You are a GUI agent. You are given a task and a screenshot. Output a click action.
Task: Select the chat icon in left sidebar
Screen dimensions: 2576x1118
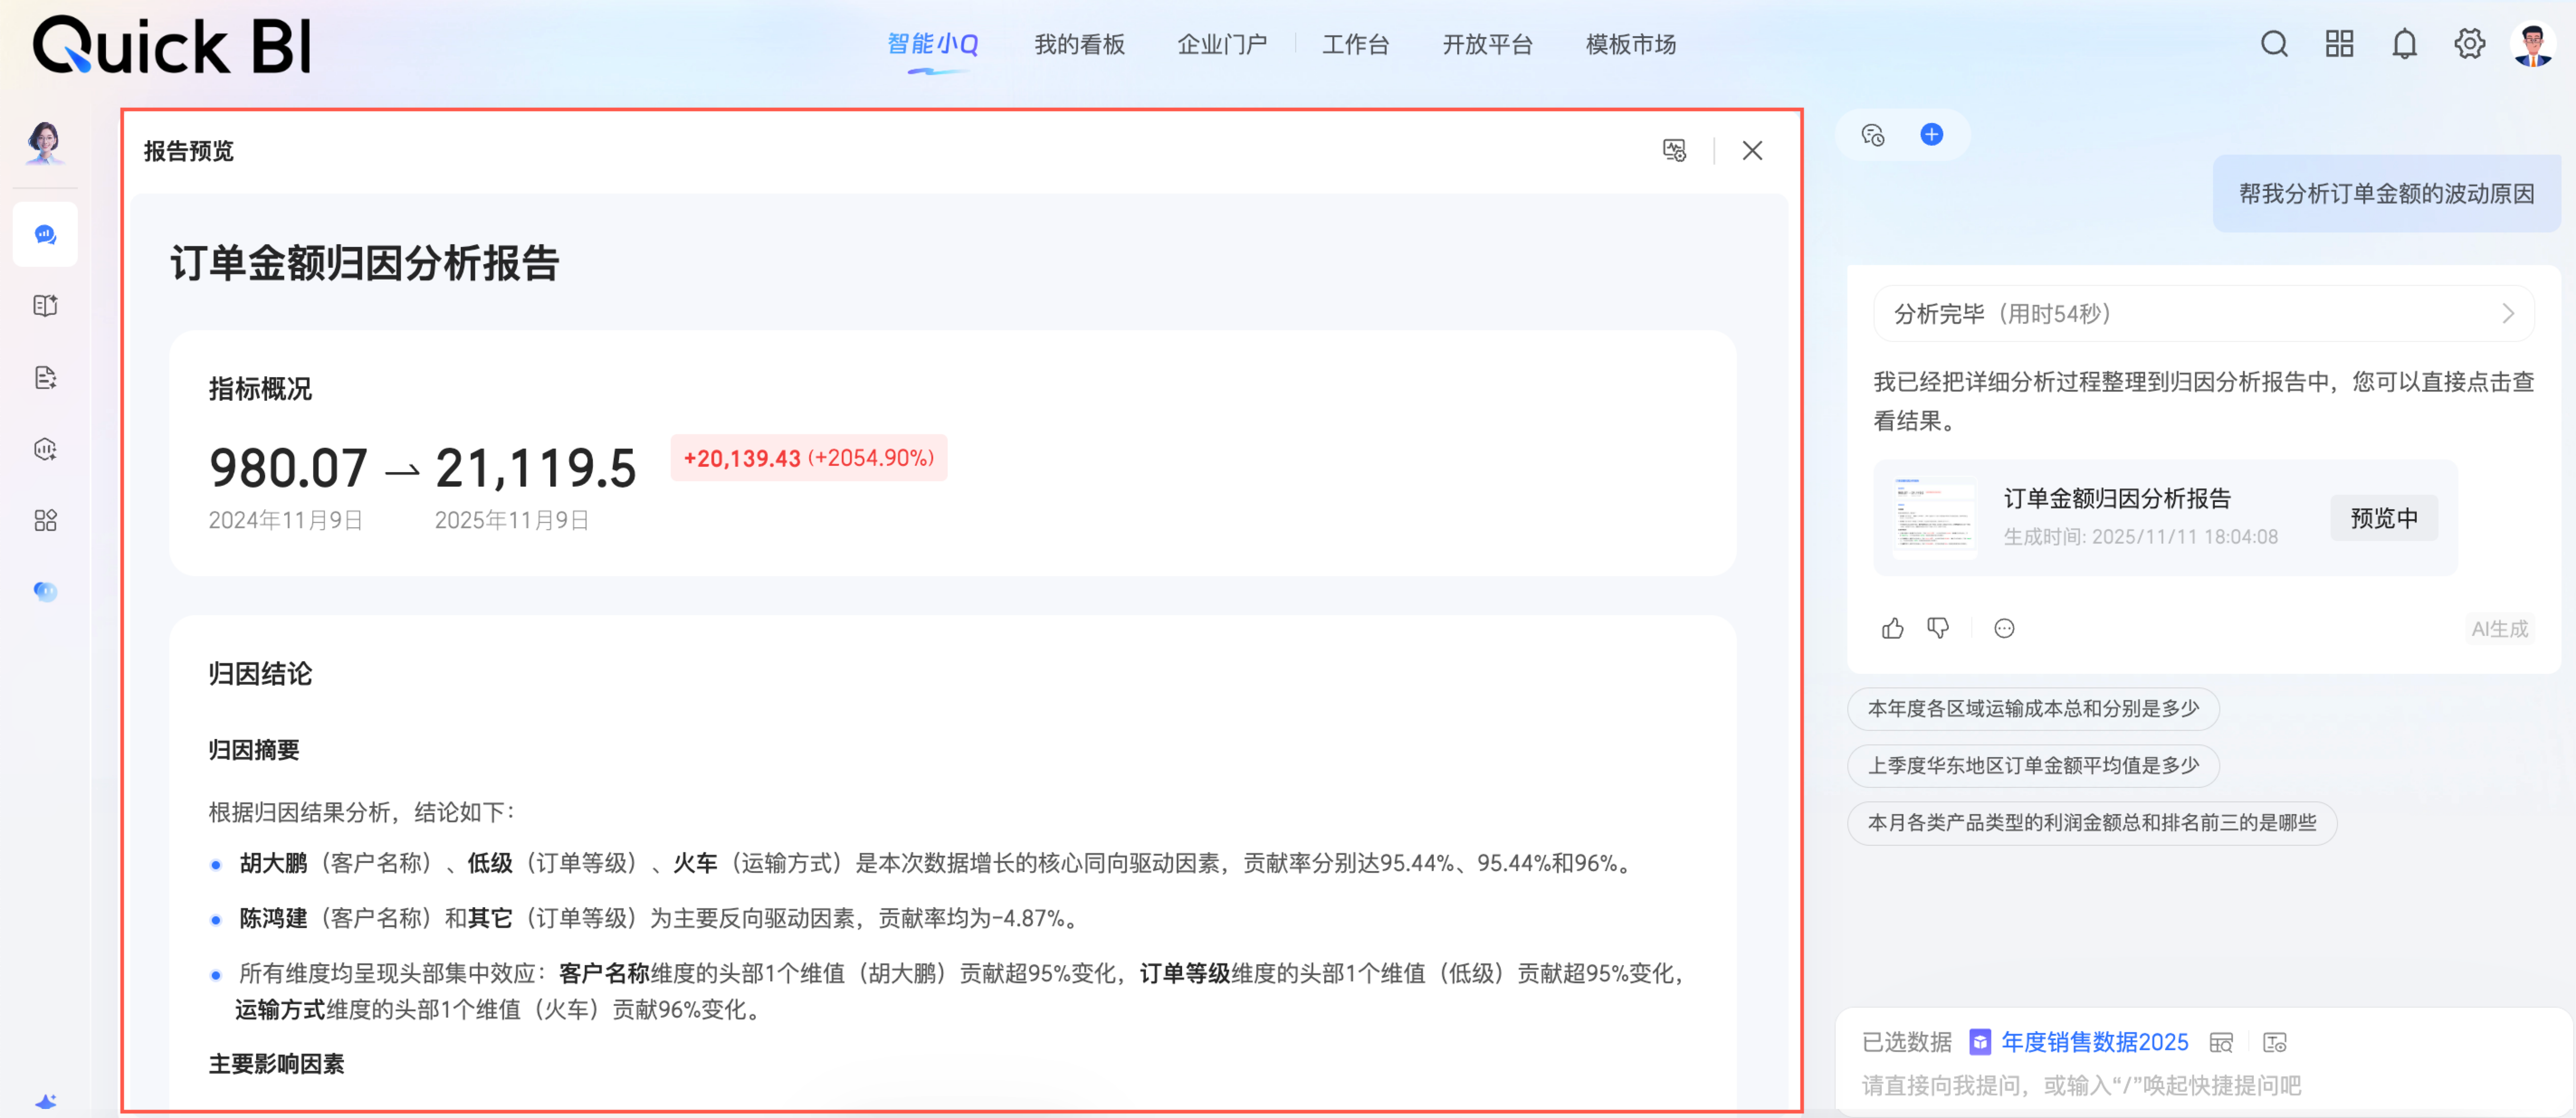(45, 235)
